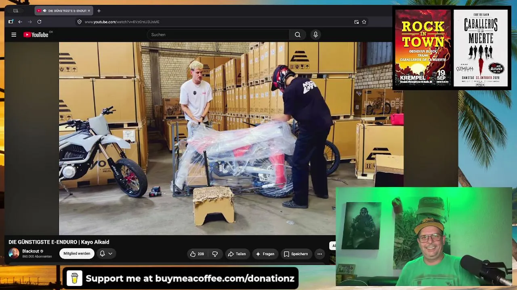Save video with Speichern button

pos(296,254)
